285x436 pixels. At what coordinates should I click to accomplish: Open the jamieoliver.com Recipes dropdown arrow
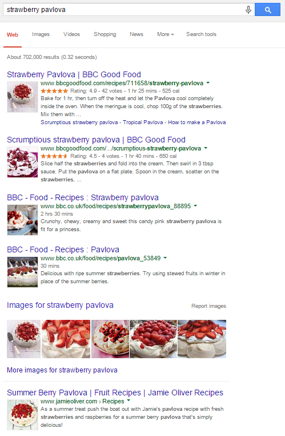[129, 401]
